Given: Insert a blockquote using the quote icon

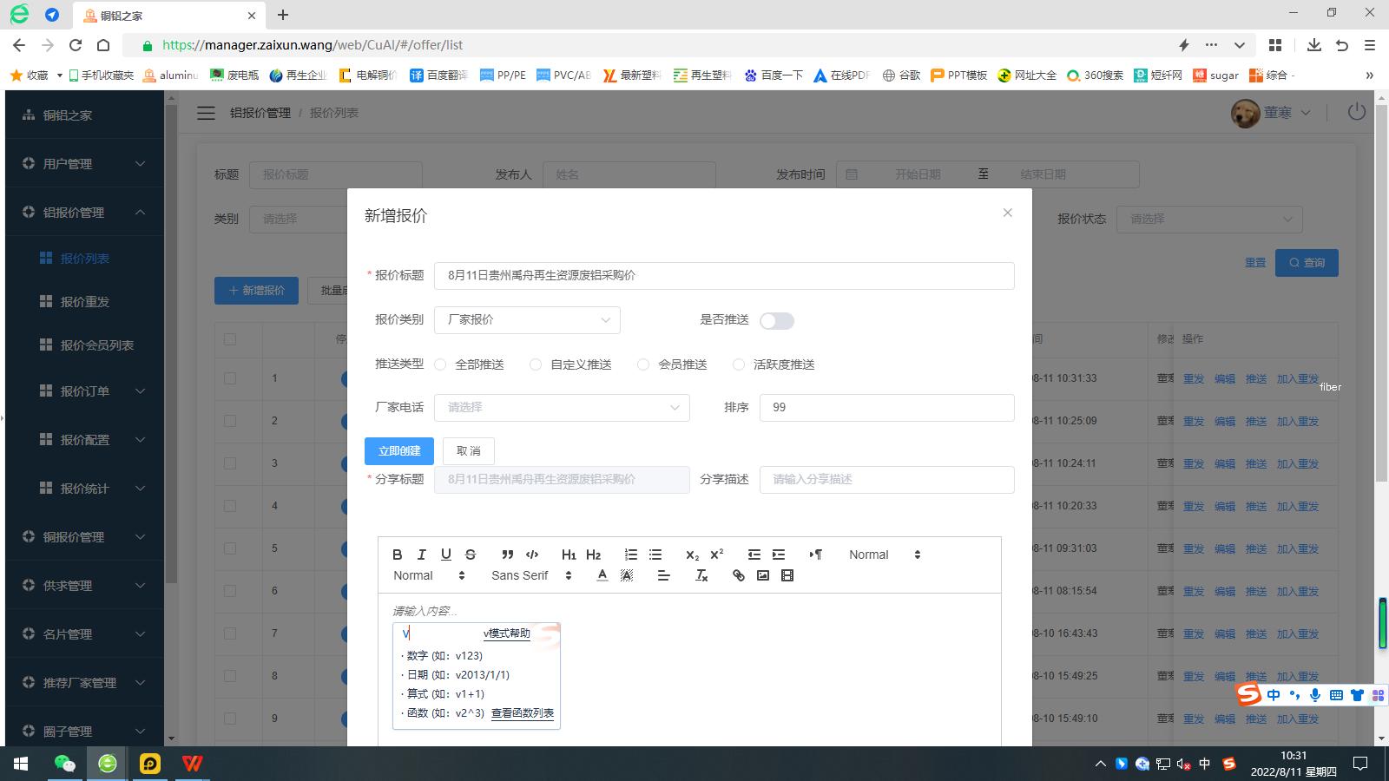Looking at the screenshot, I should tap(508, 555).
